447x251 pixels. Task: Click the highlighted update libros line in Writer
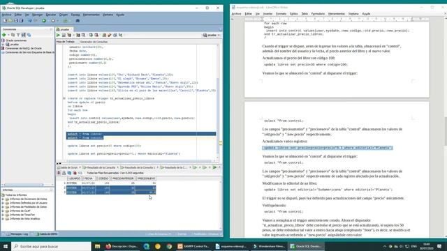click(328, 148)
